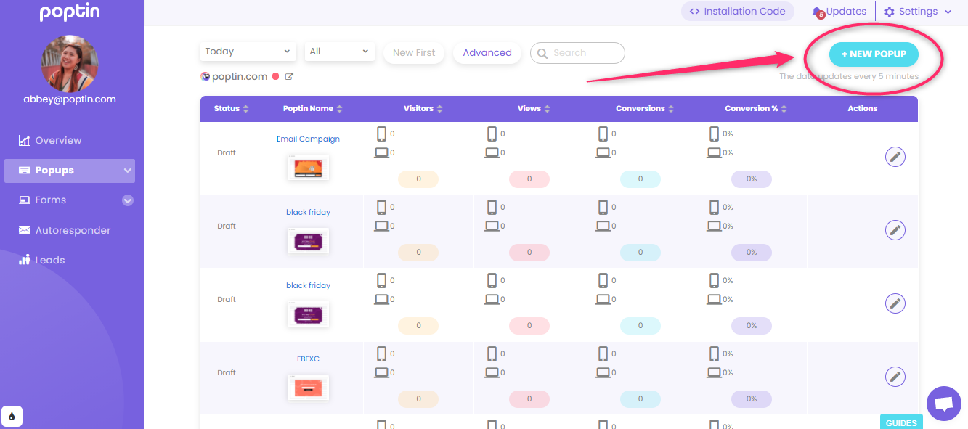Expand the Forms submenu arrow
This screenshot has height=429, width=968.
[x=128, y=200]
